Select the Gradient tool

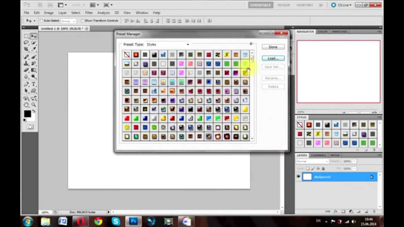(33, 70)
